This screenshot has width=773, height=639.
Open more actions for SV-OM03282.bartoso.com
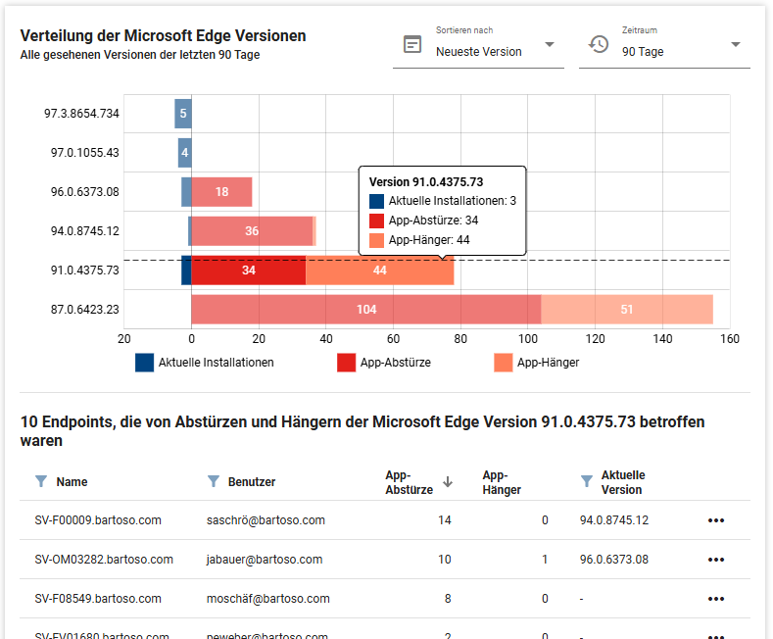715,560
